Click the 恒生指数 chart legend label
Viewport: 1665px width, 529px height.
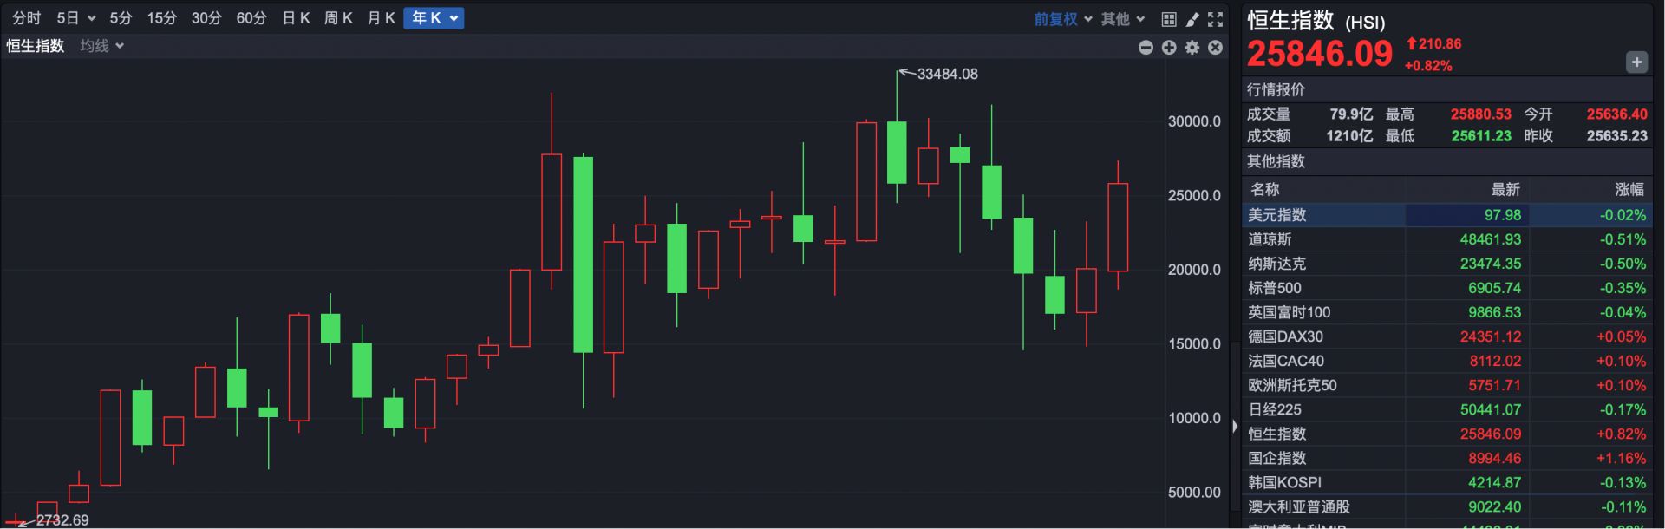(36, 46)
